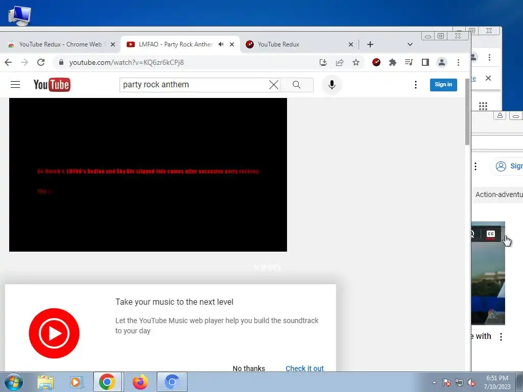The image size is (523, 392).
Task: Open Firefox from the taskbar
Action: click(140, 382)
